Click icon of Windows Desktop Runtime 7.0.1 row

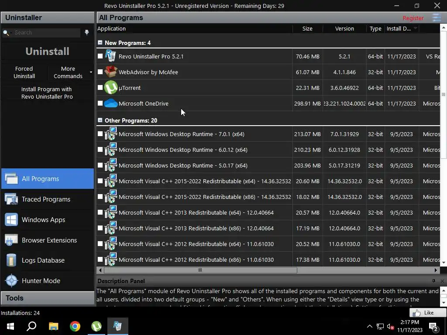coord(110,133)
